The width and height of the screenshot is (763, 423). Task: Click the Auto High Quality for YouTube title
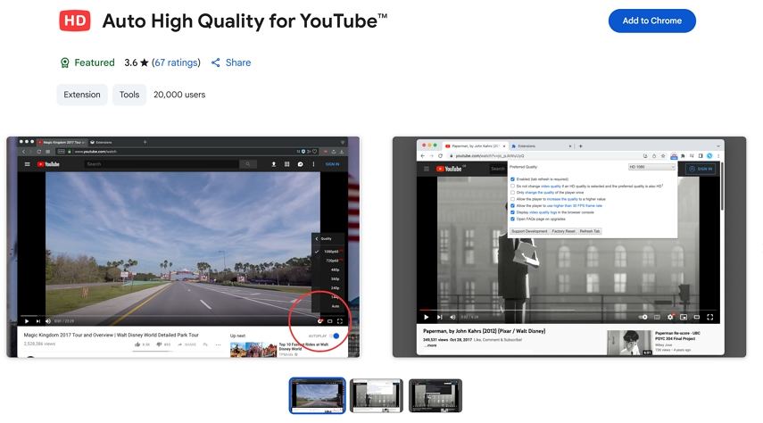click(245, 21)
